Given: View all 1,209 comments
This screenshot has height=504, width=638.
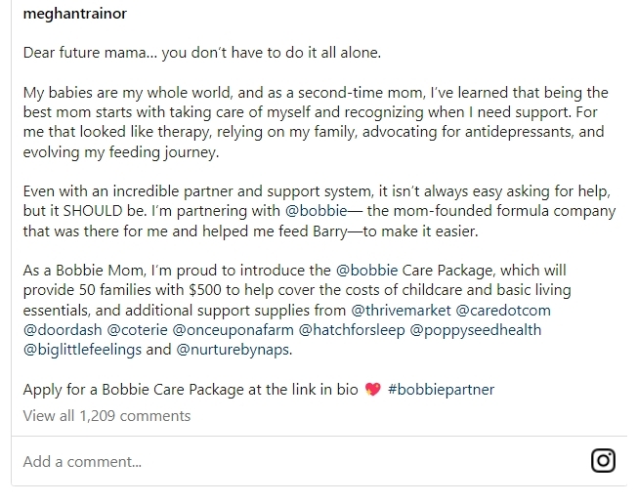Looking at the screenshot, I should [106, 416].
